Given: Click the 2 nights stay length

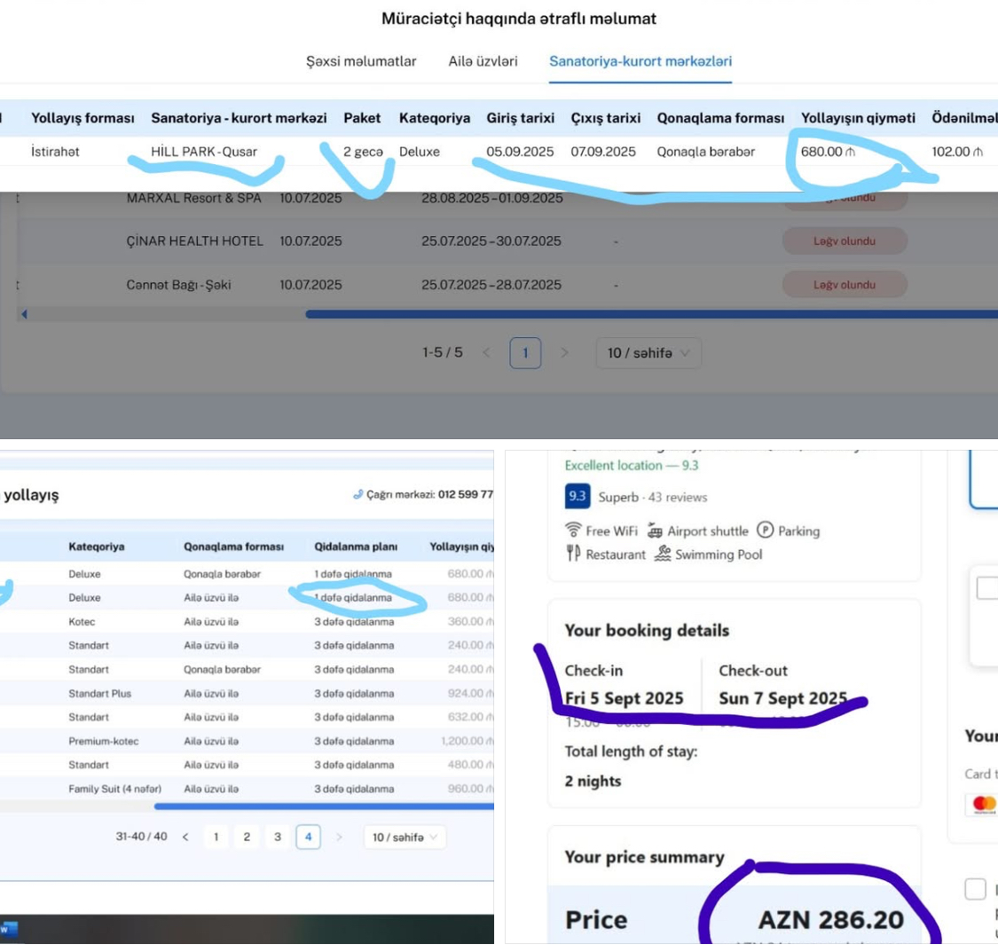Looking at the screenshot, I should tap(593, 782).
